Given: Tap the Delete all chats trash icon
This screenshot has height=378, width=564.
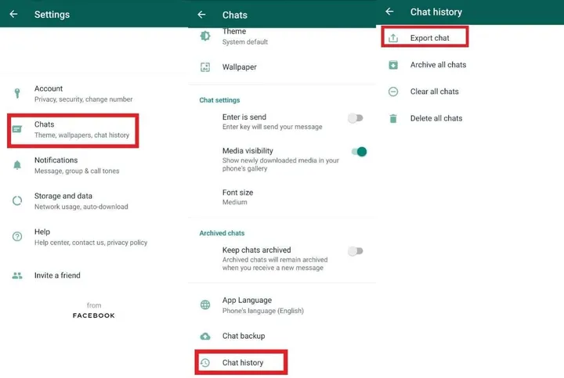Looking at the screenshot, I should (393, 118).
